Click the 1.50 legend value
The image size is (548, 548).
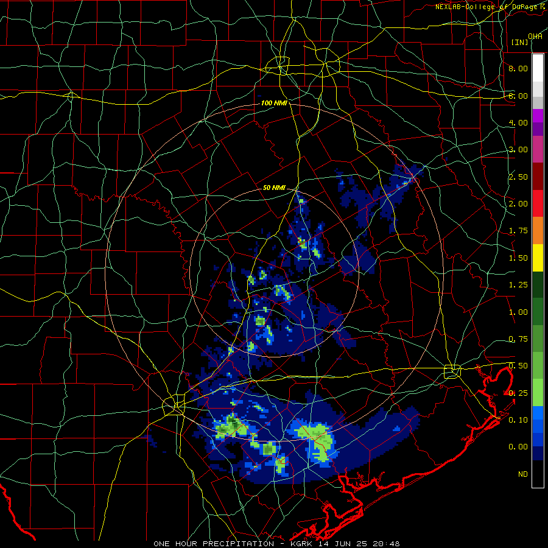click(x=518, y=258)
